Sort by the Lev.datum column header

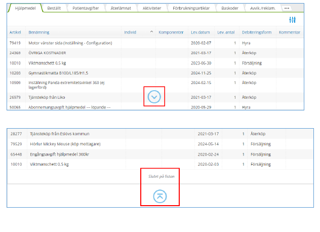[201, 32]
